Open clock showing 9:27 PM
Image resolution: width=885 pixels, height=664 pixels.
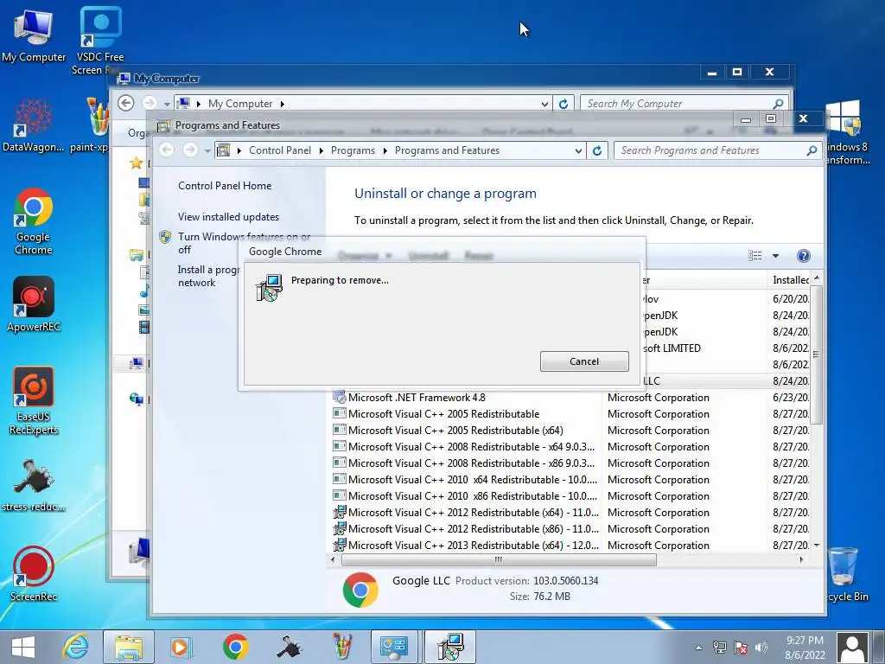(x=805, y=648)
